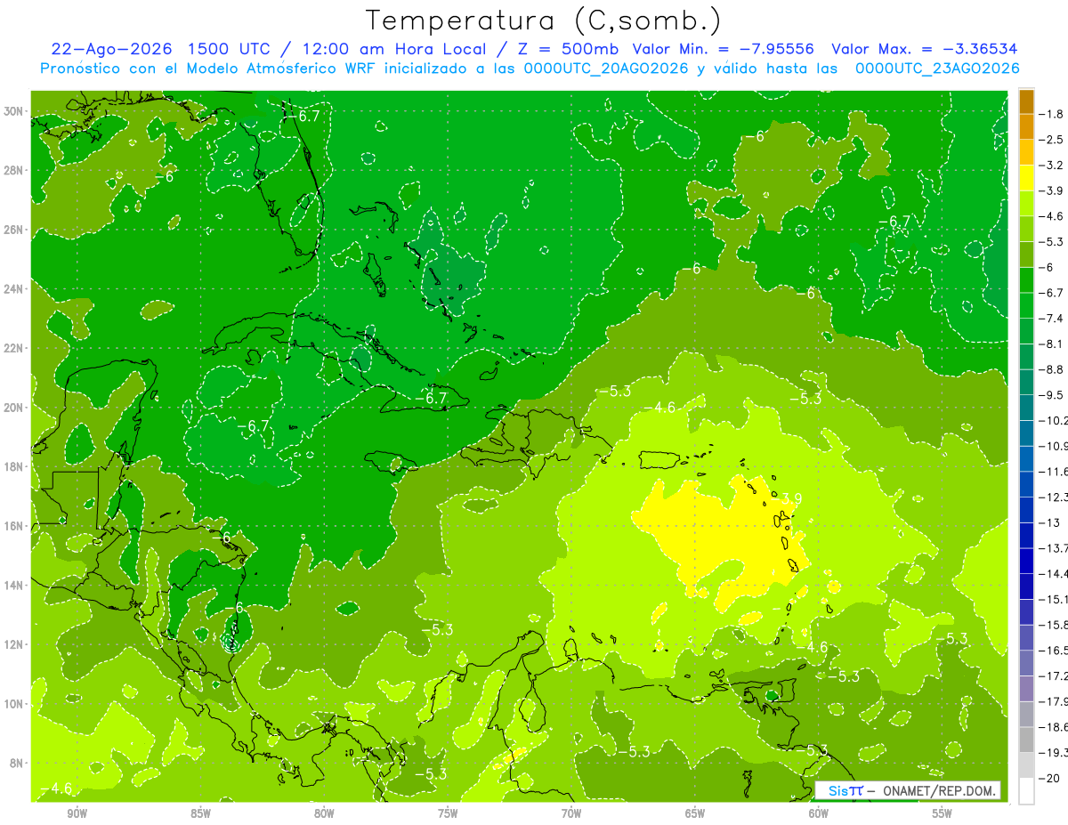Click the "55W" longitude axis label
The height and width of the screenshot is (825, 1068).
[943, 813]
